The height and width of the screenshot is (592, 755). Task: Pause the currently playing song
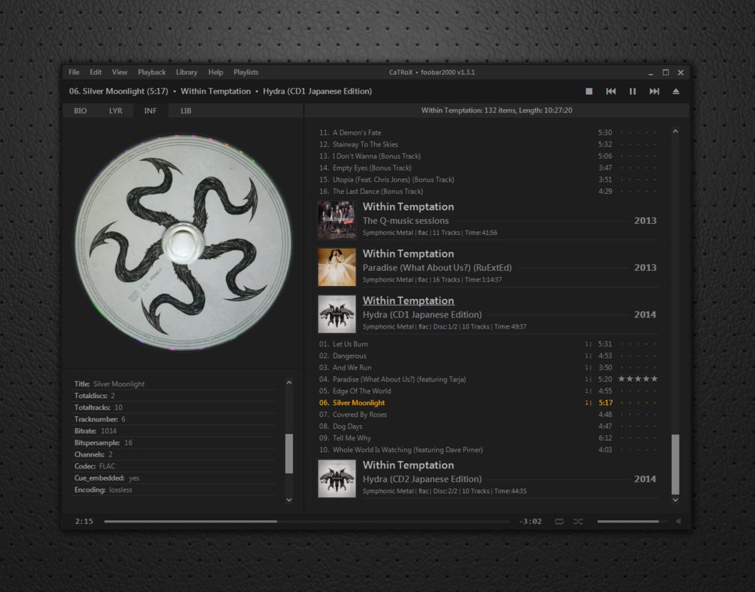pyautogui.click(x=632, y=91)
